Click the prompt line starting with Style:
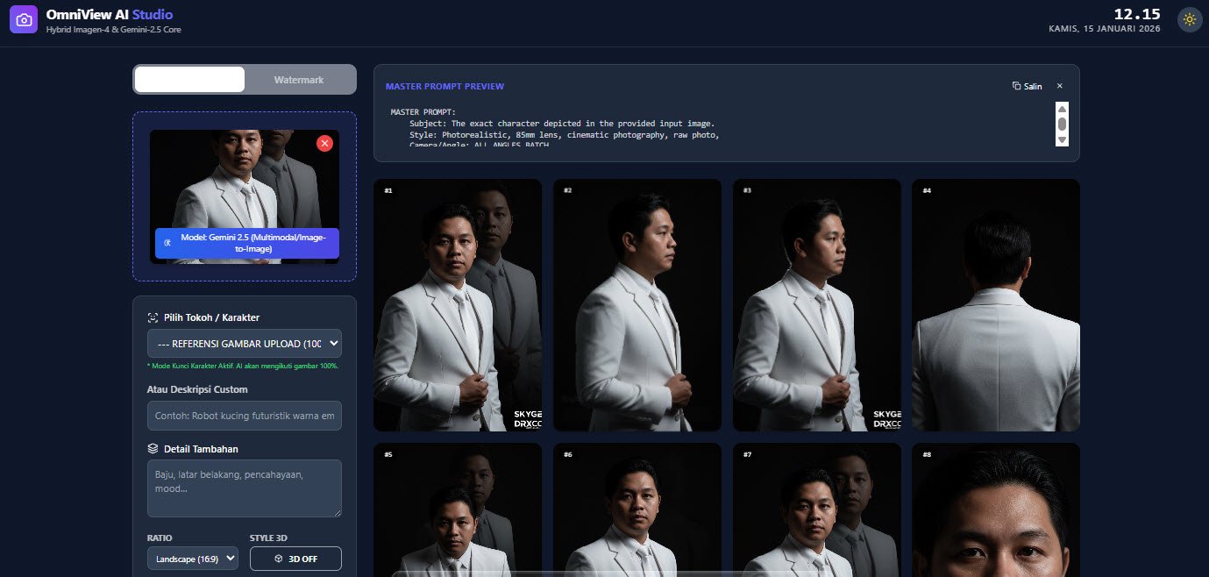The height and width of the screenshot is (577, 1209). pyautogui.click(x=565, y=135)
